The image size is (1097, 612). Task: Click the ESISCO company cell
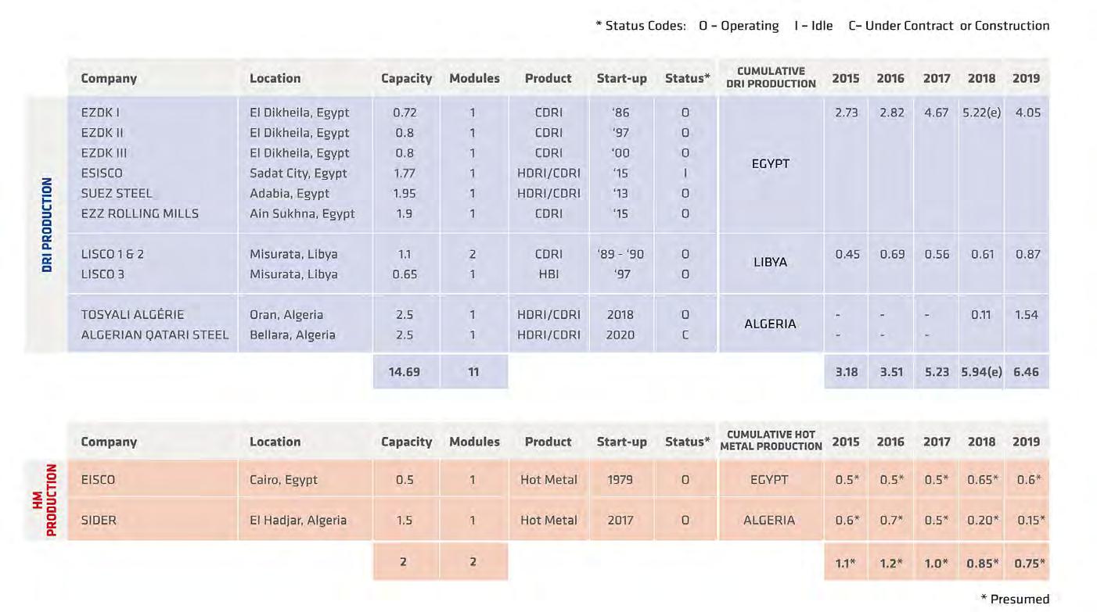tap(102, 174)
